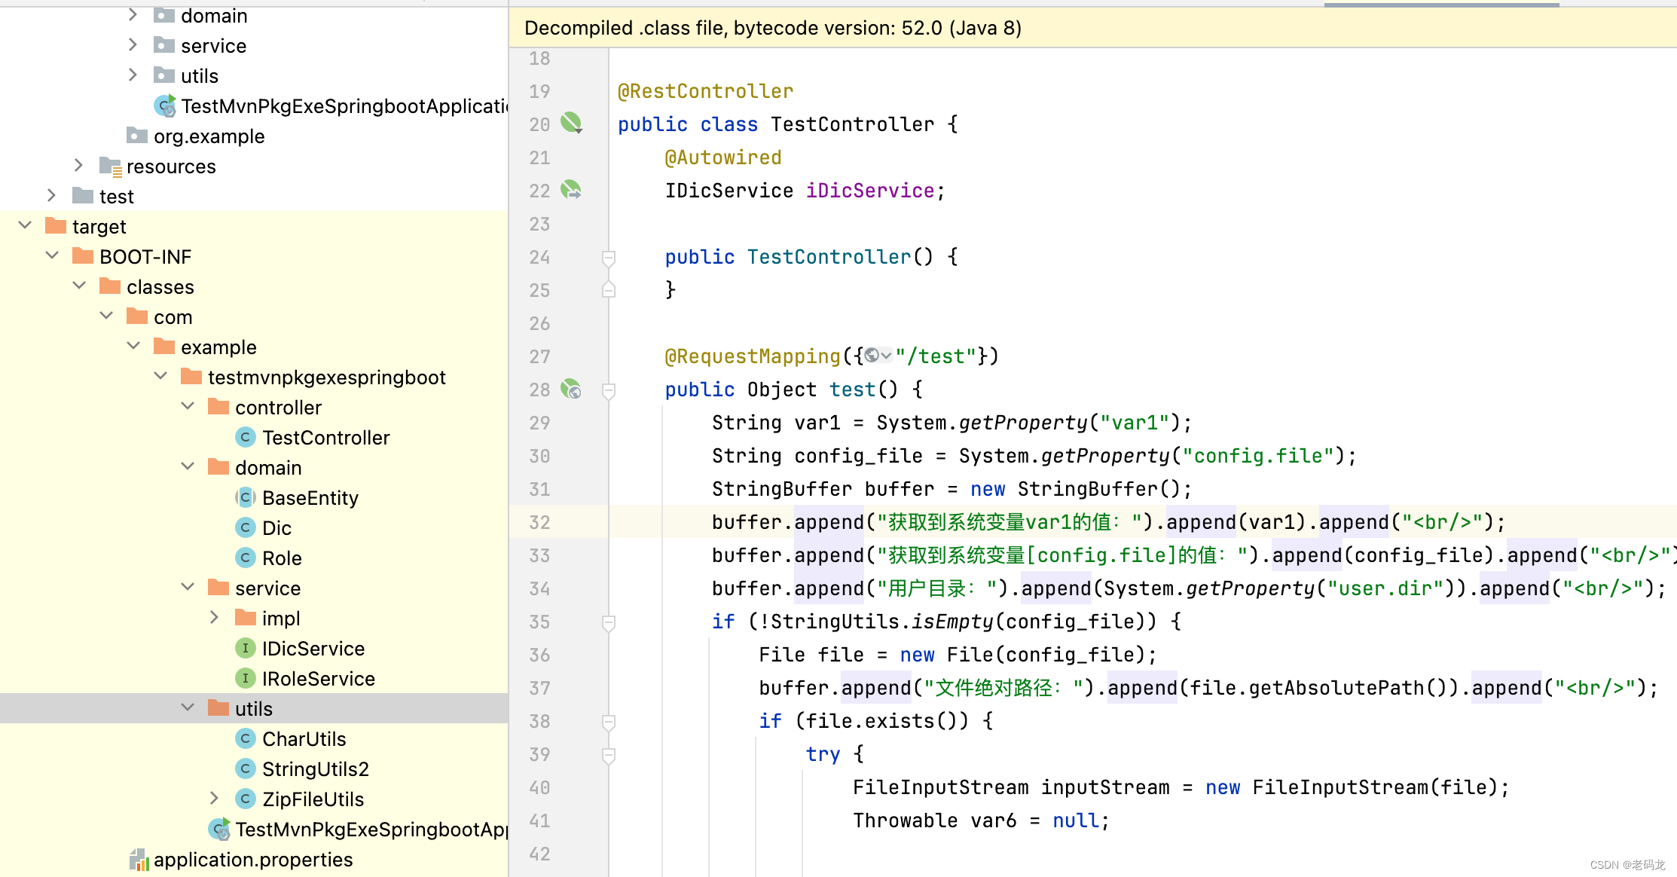Open the CharUtils class file

coord(304,739)
